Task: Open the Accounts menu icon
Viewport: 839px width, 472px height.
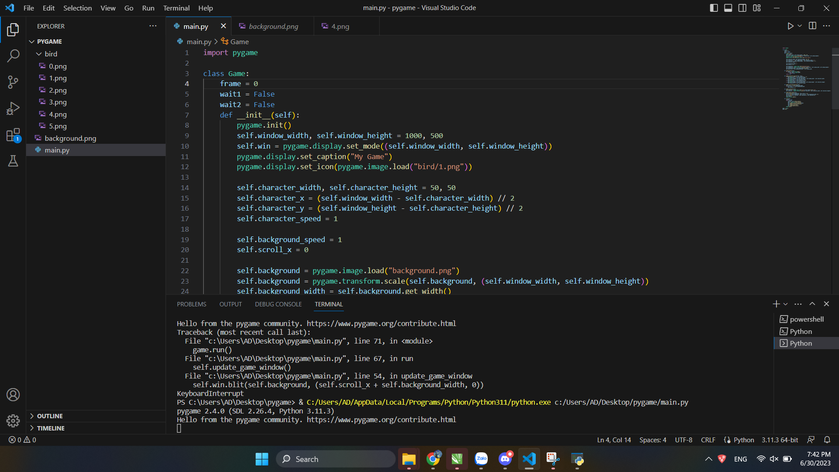Action: coord(13,395)
